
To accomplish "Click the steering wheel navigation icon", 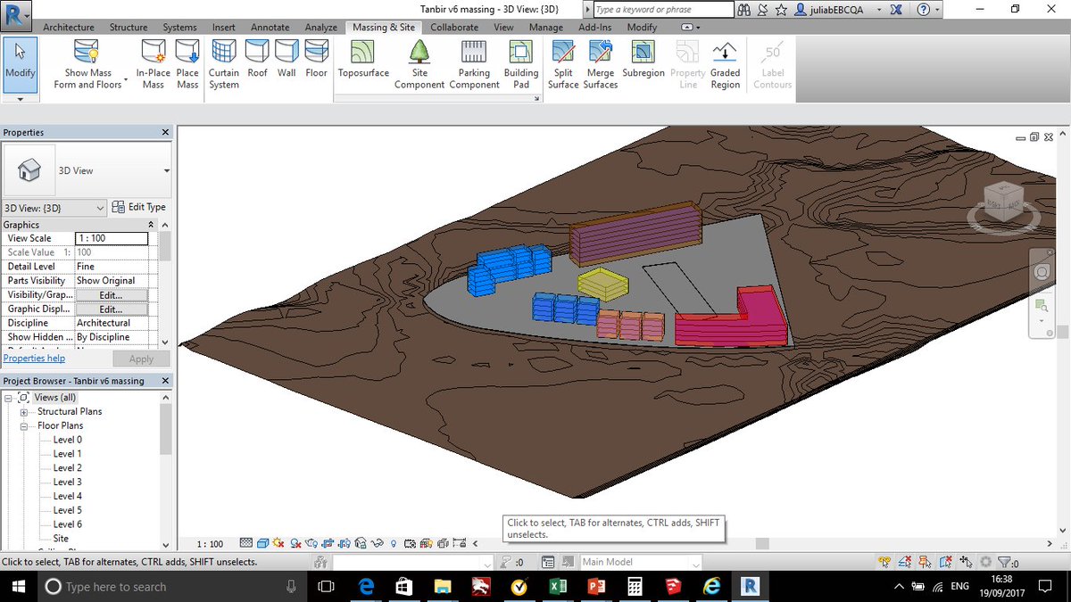I will 1042,273.
